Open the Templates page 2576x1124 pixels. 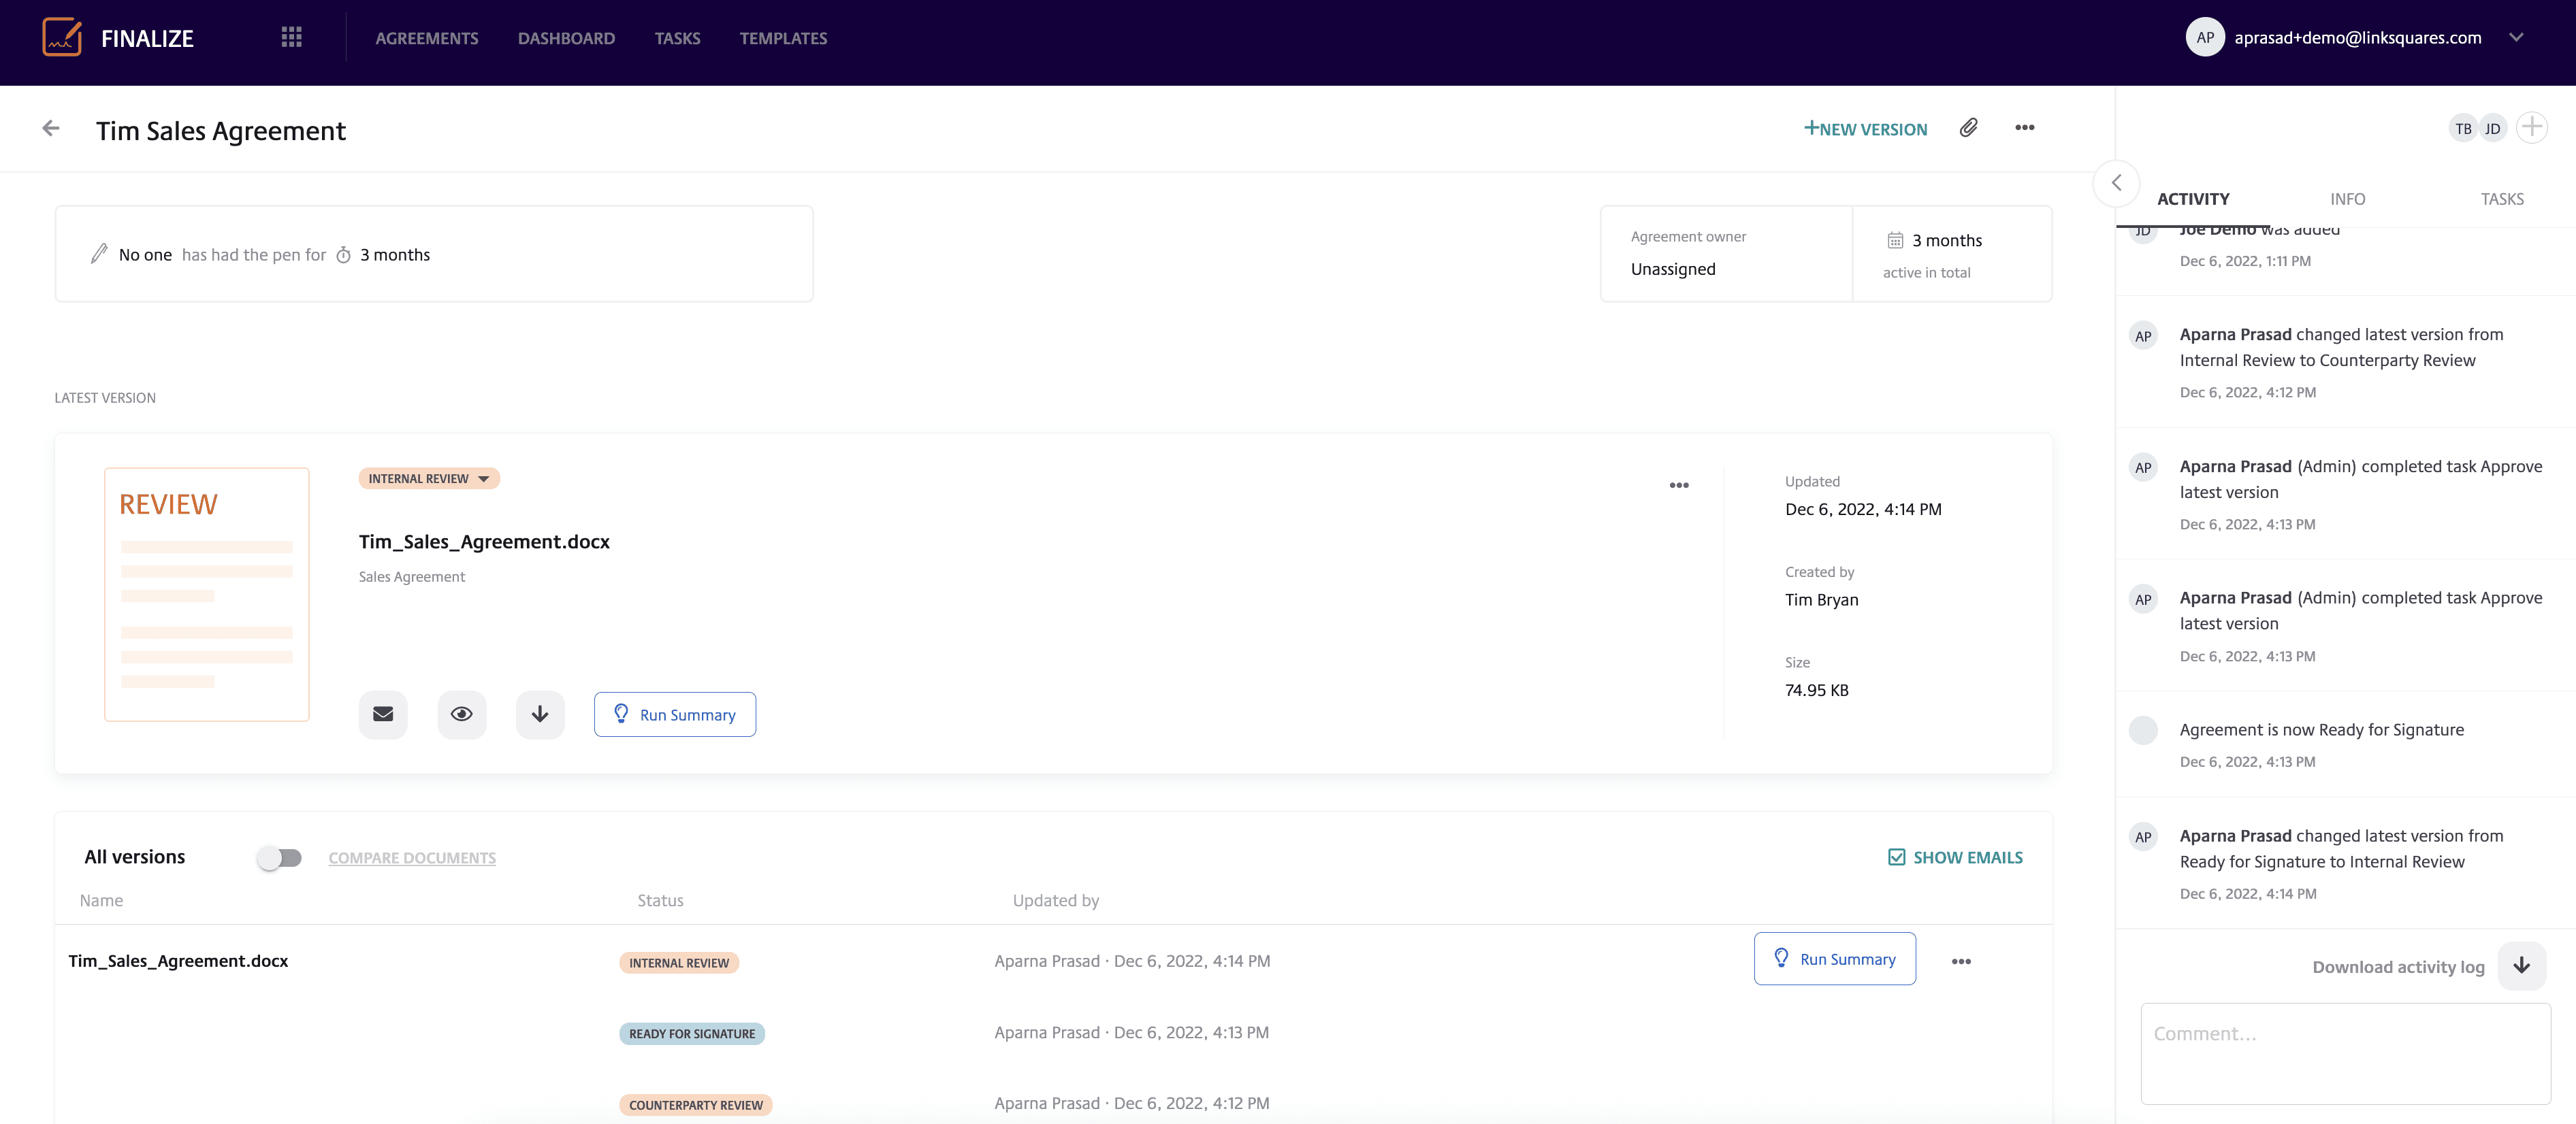pyautogui.click(x=783, y=38)
